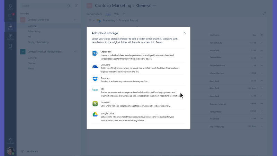Switch to the Conversations tab
The image size is (277, 156).
(x=94, y=14)
